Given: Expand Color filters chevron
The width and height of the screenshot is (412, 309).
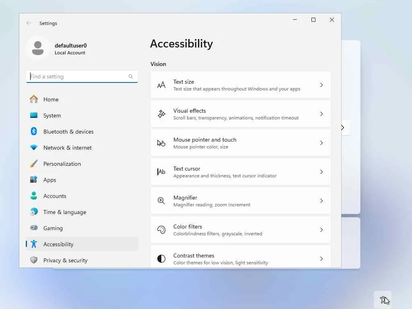Looking at the screenshot, I should (x=321, y=230).
